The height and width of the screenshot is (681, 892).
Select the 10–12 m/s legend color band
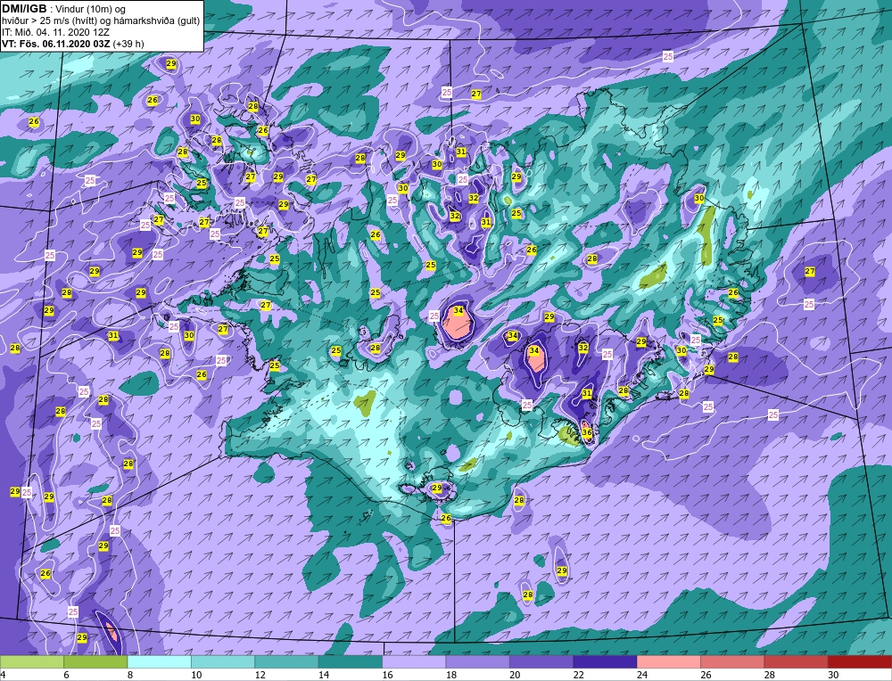[223, 661]
